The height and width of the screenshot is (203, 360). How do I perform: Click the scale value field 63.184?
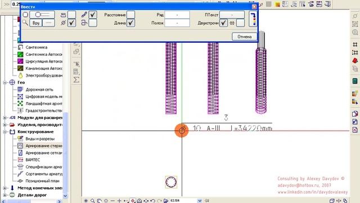click(x=183, y=201)
